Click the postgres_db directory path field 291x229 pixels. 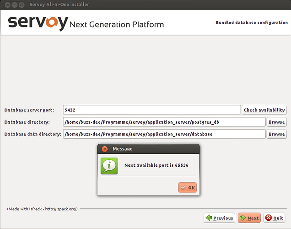pyautogui.click(x=164, y=122)
